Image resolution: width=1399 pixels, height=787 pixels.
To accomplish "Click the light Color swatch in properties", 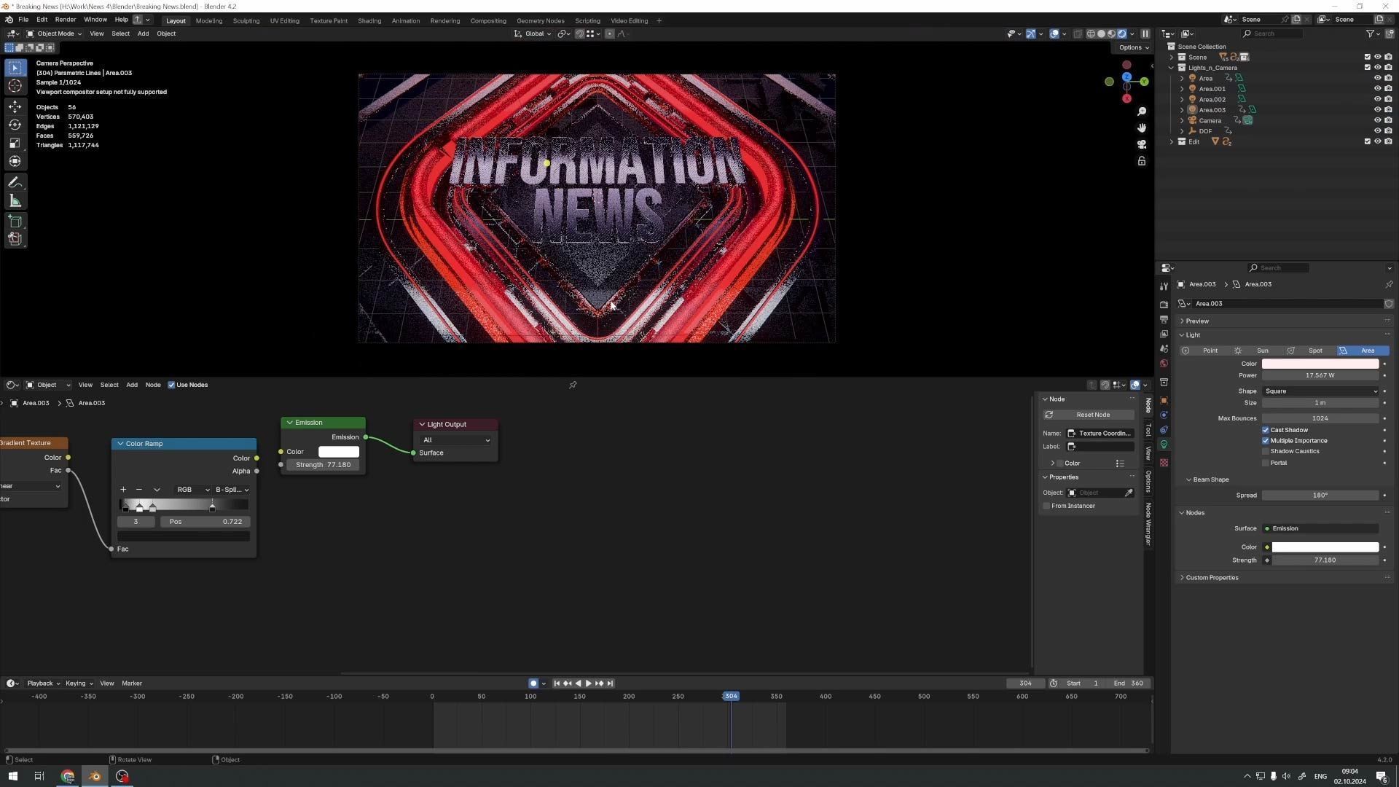I will (x=1320, y=364).
